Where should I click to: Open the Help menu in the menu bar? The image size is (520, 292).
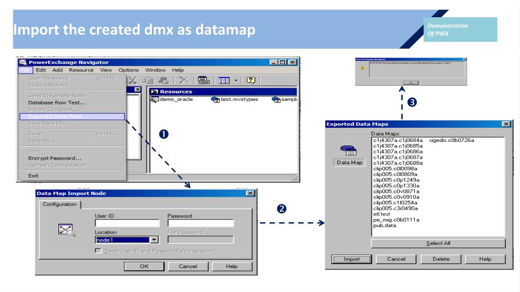coord(178,70)
